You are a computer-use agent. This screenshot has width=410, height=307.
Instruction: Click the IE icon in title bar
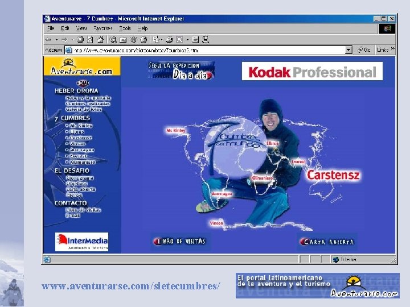coord(47,19)
